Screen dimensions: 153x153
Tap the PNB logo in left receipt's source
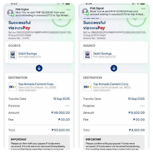click(x=12, y=55)
